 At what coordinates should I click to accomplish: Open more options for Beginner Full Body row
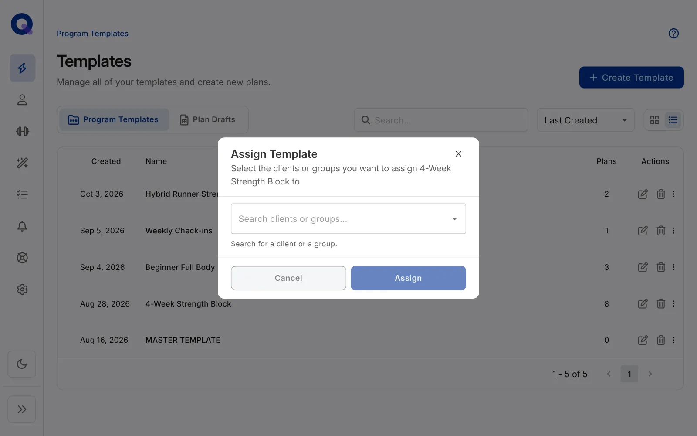coord(673,267)
